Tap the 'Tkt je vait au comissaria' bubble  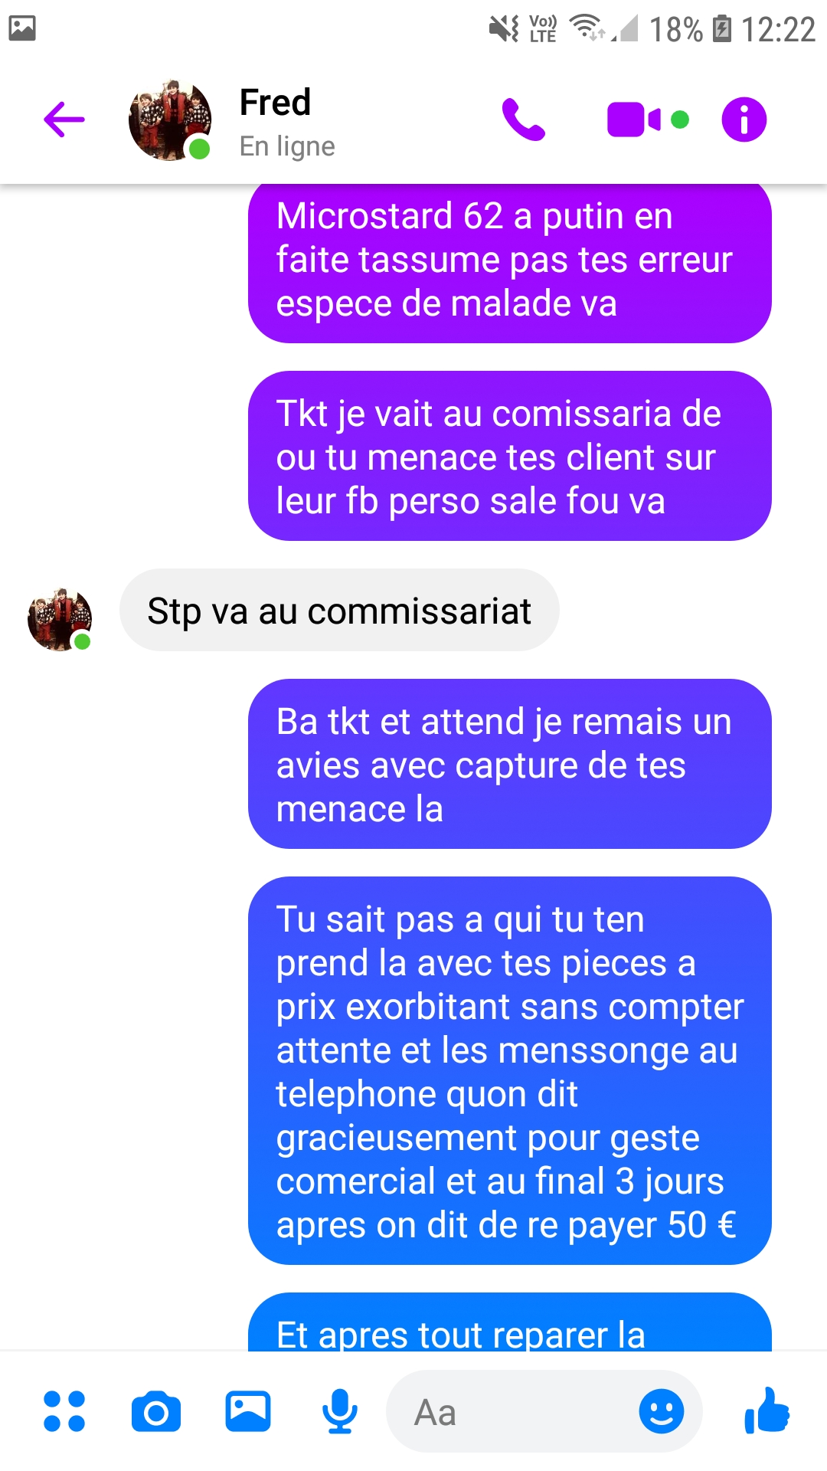pos(510,457)
